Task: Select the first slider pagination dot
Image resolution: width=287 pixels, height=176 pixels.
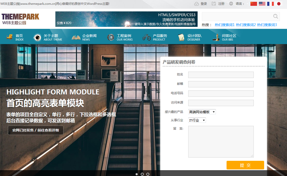Action: [137, 174]
